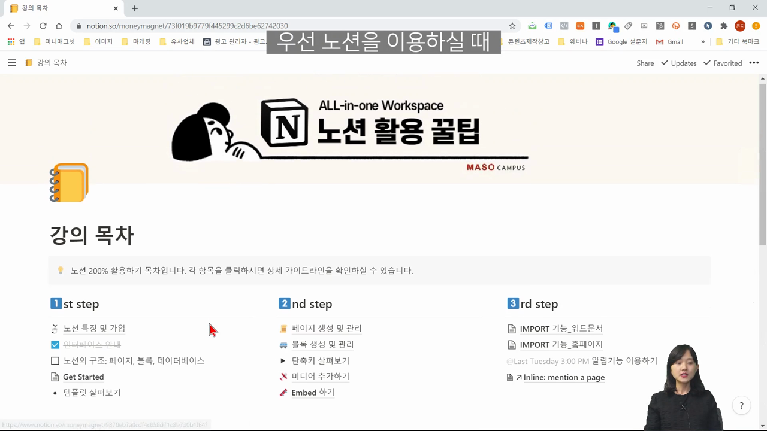767x431 pixels.
Task: Bookmark this page with the star icon
Action: coord(512,26)
